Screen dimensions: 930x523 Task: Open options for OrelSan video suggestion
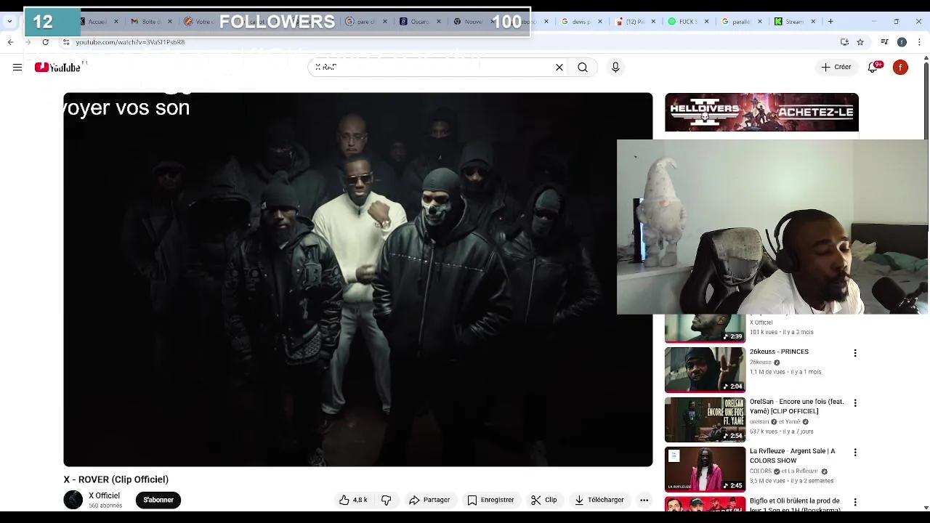(x=855, y=402)
